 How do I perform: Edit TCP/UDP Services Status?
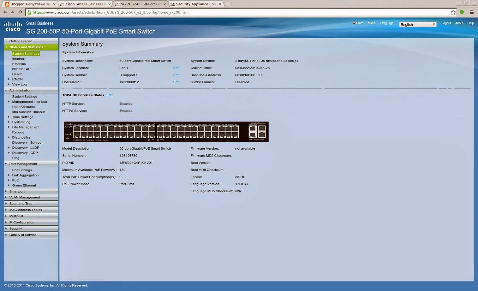[x=109, y=95]
